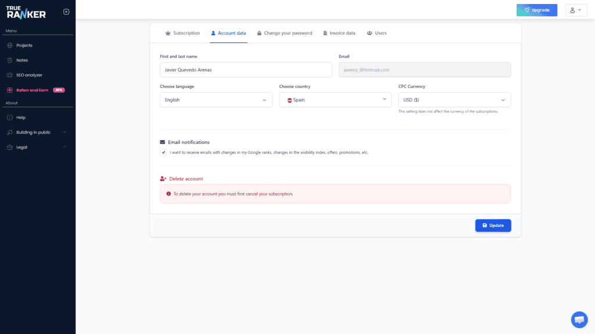Image resolution: width=595 pixels, height=334 pixels.
Task: Open the Choose country dropdown showing Spain
Action: (335, 99)
